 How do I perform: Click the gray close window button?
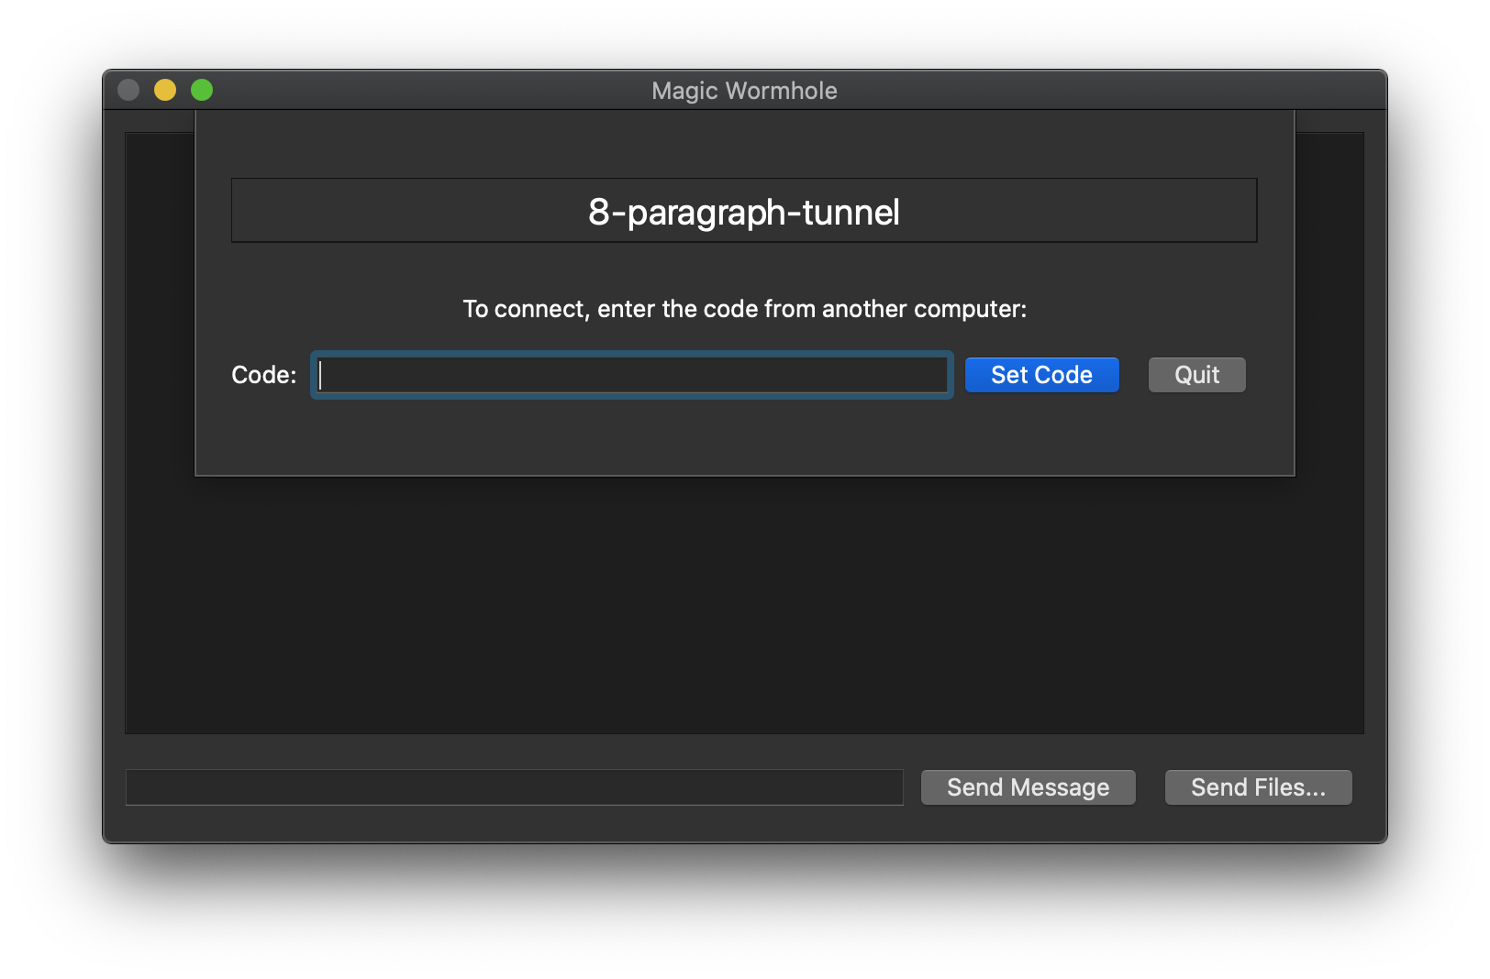coord(128,90)
